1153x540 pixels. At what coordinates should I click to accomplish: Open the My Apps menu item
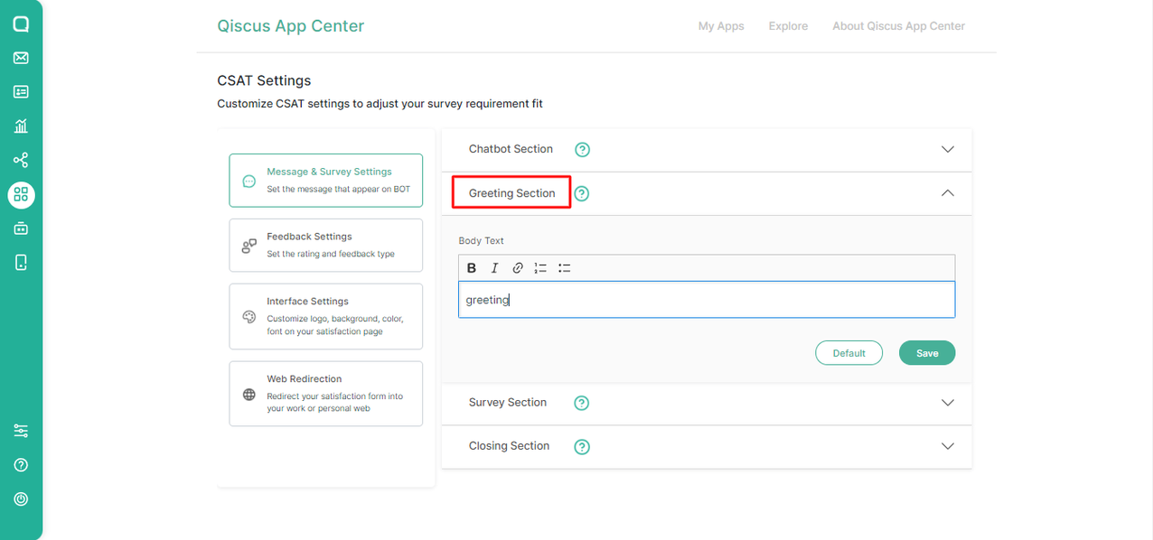coord(720,25)
